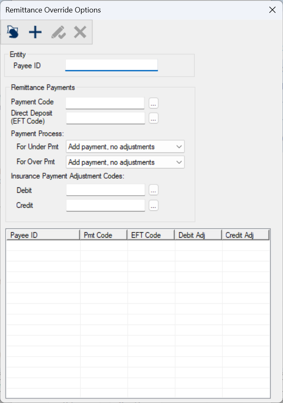Click the gray X delete toolbar icon
Image resolution: width=283 pixels, height=403 pixels.
coord(80,32)
